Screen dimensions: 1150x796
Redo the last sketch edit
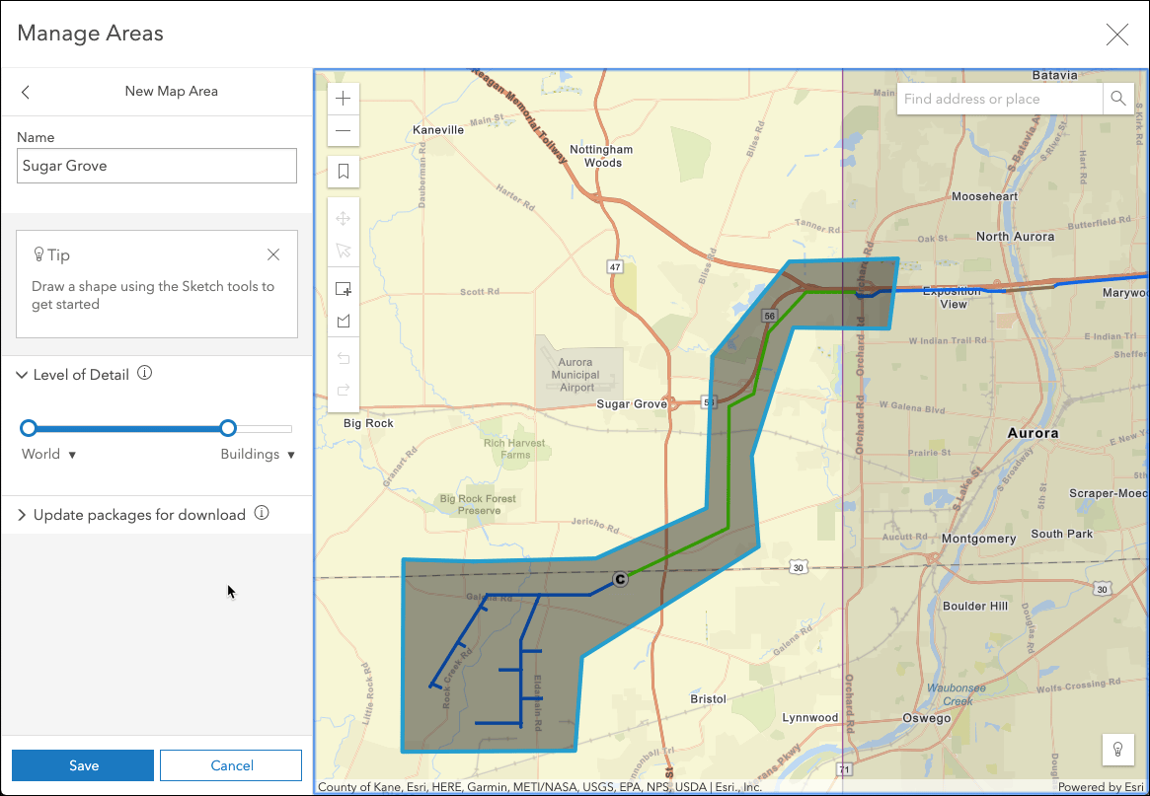point(343,390)
